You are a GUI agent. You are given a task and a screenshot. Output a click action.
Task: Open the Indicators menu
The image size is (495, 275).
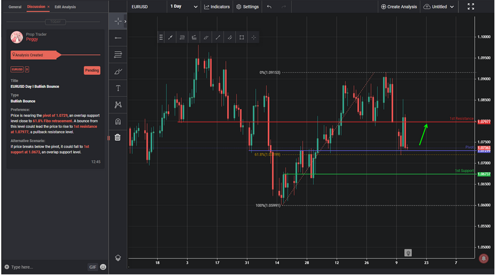tap(217, 7)
